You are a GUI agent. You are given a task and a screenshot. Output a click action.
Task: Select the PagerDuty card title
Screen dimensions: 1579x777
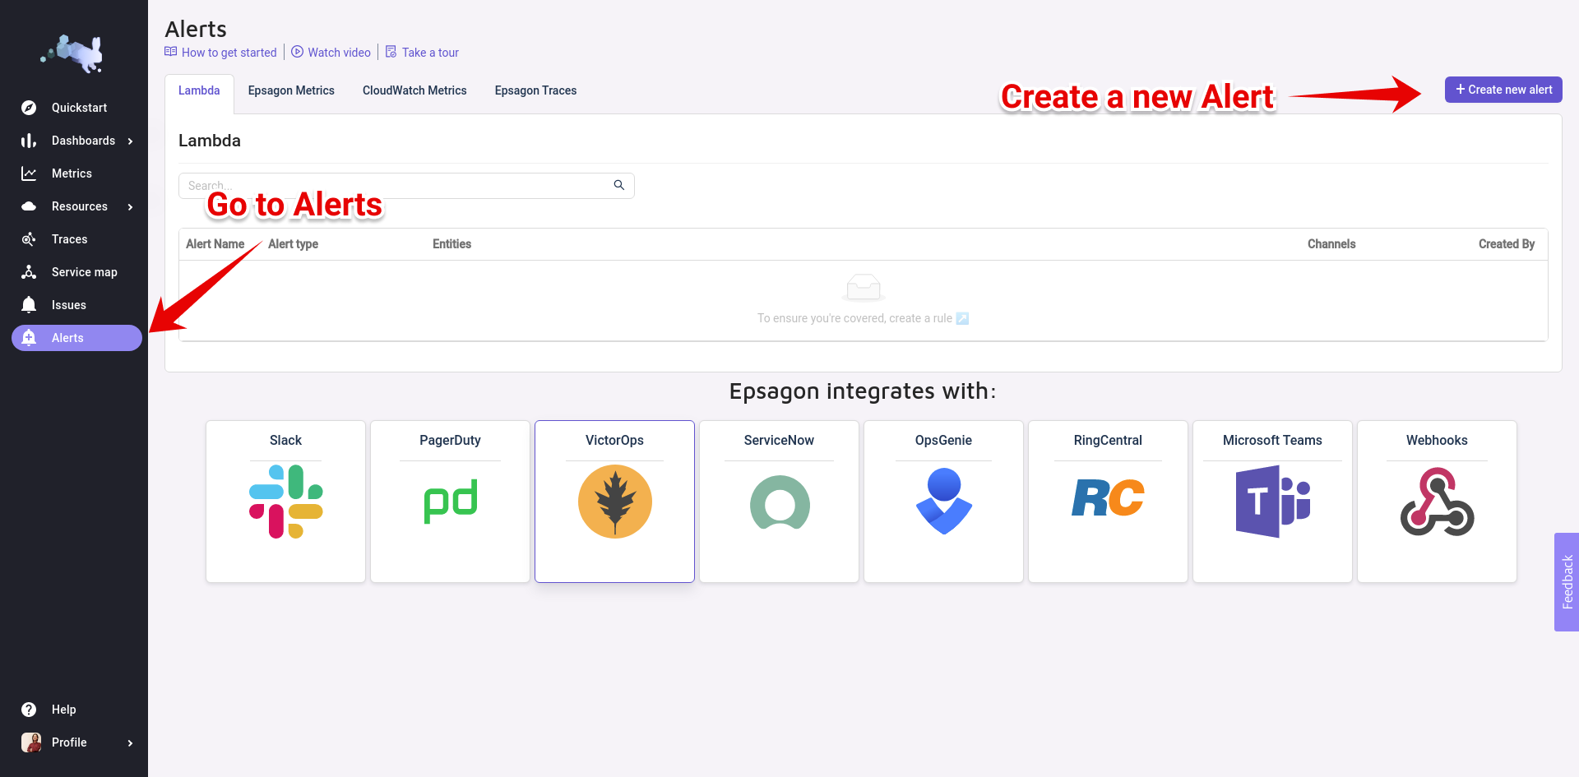(450, 441)
